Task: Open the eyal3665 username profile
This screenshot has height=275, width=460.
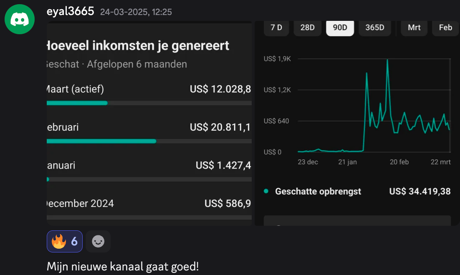Action: coord(70,11)
